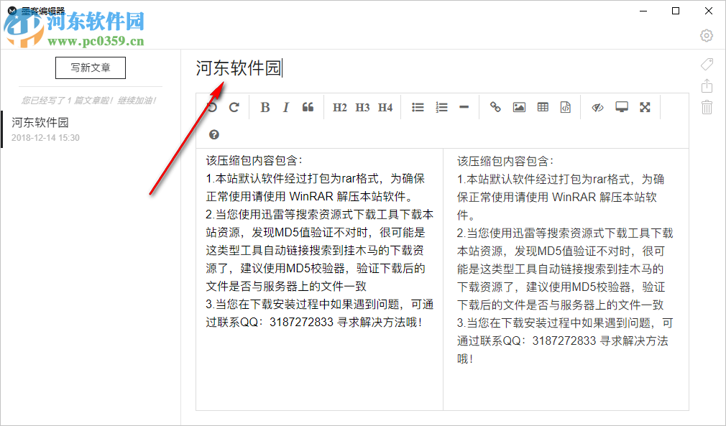Apply H4 heading formatting
Viewport: 726px width, 426px height.
384,106
